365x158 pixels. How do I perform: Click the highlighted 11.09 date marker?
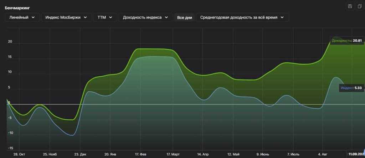click(x=356, y=154)
